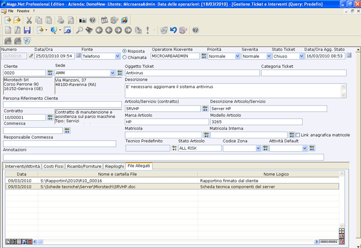Click the Print icon
361x248 pixels.
click(61, 20)
